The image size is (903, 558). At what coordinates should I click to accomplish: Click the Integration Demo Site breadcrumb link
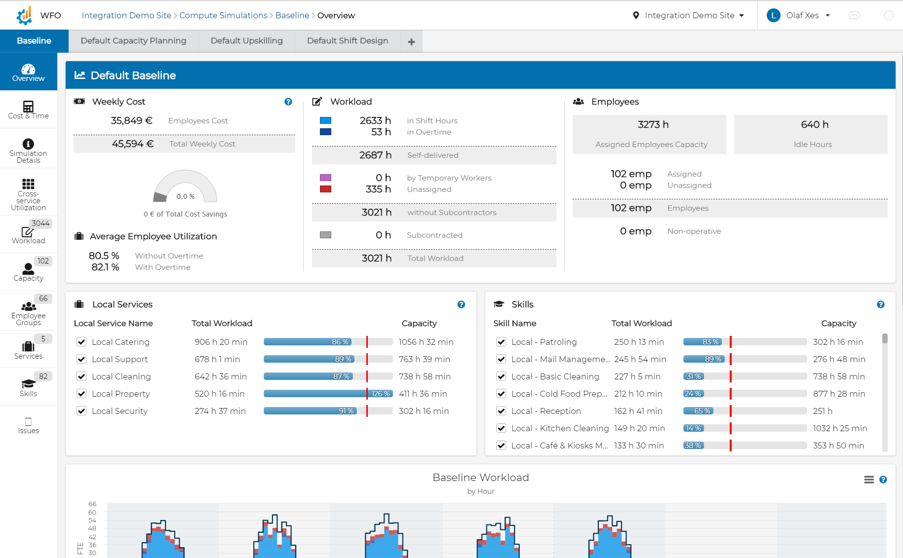(x=126, y=15)
